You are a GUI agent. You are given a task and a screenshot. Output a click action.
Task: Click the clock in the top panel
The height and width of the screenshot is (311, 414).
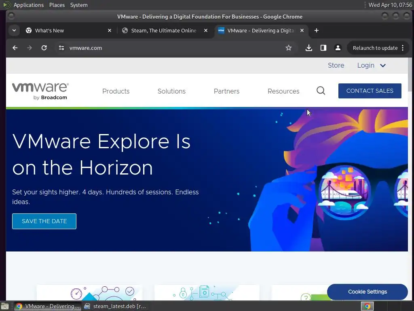(x=390, y=5)
